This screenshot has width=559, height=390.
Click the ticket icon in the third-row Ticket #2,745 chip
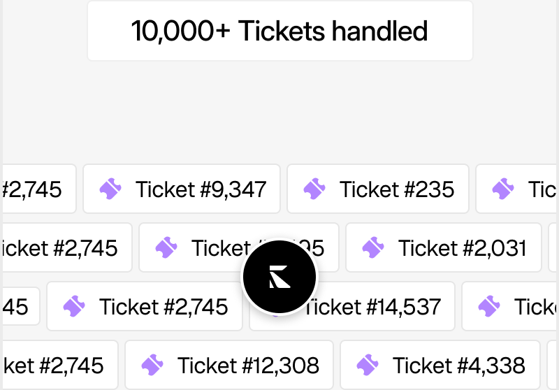coord(74,306)
